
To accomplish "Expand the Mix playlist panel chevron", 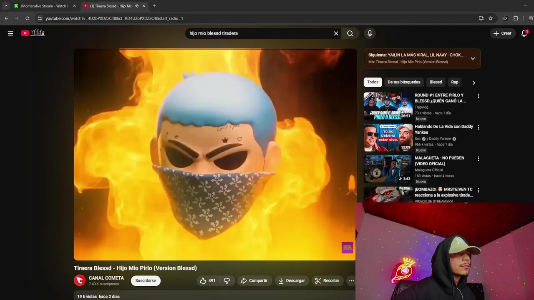I will pos(473,58).
